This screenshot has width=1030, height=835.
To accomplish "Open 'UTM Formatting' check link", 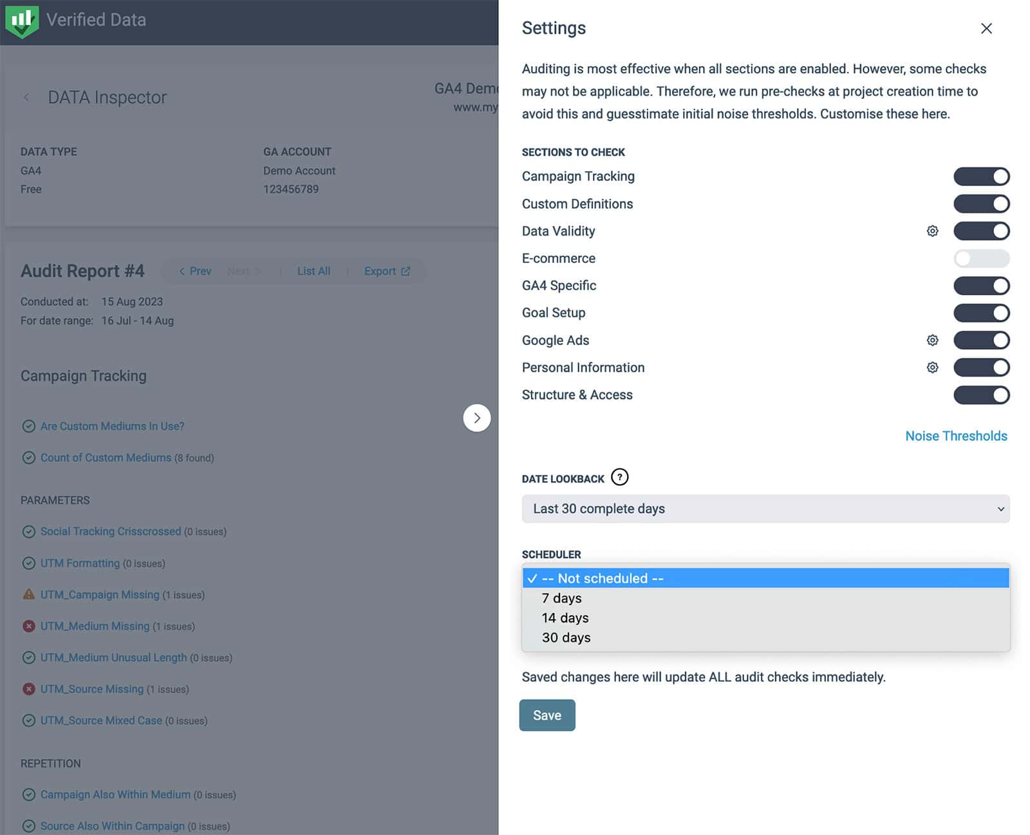I will [80, 563].
